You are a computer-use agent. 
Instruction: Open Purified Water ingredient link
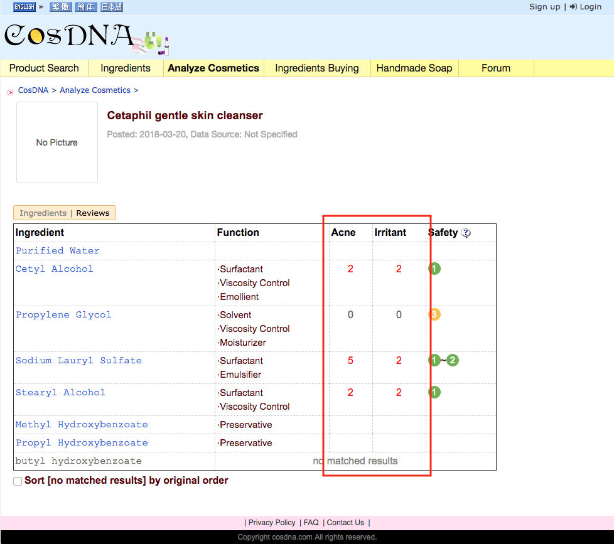(x=58, y=250)
